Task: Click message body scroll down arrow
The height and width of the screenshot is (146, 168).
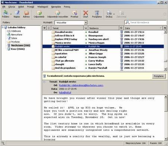Action: click(x=166, y=139)
